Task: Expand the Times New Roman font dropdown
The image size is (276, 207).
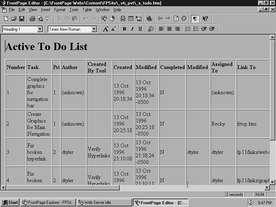Action: pyautogui.click(x=94, y=29)
